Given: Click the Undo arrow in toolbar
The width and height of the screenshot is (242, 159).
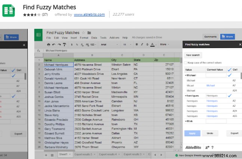Looking at the screenshot, I should (x=54, y=44).
